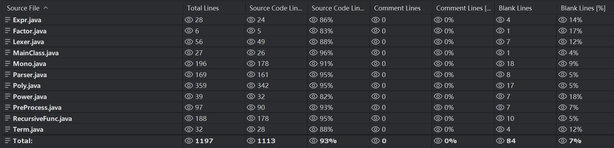Click the eye icon beside Parser.java's 161 source lines
The width and height of the screenshot is (614, 148).
point(251,75)
